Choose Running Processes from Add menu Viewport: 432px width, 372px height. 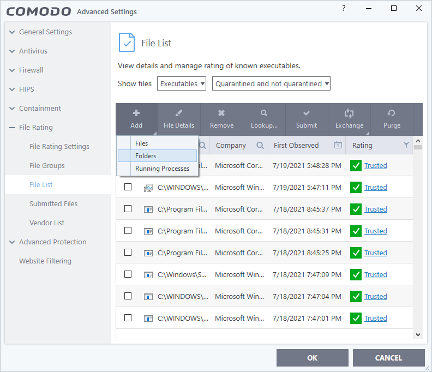pyautogui.click(x=157, y=169)
